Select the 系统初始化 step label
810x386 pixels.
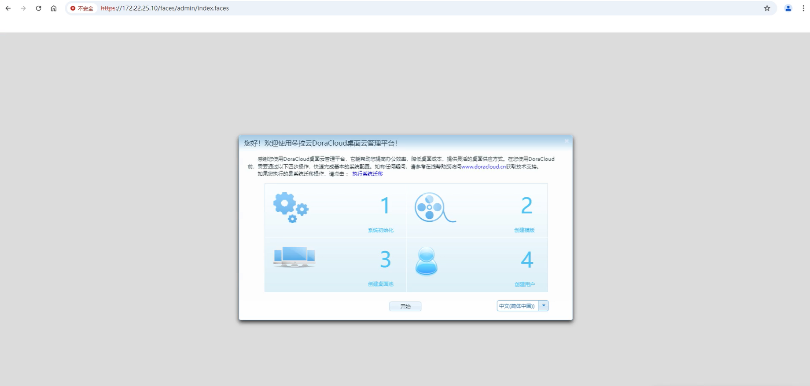tap(381, 230)
